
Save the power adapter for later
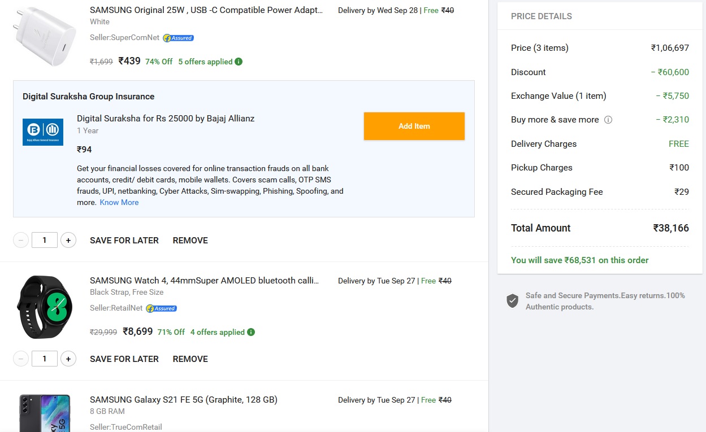coord(124,241)
